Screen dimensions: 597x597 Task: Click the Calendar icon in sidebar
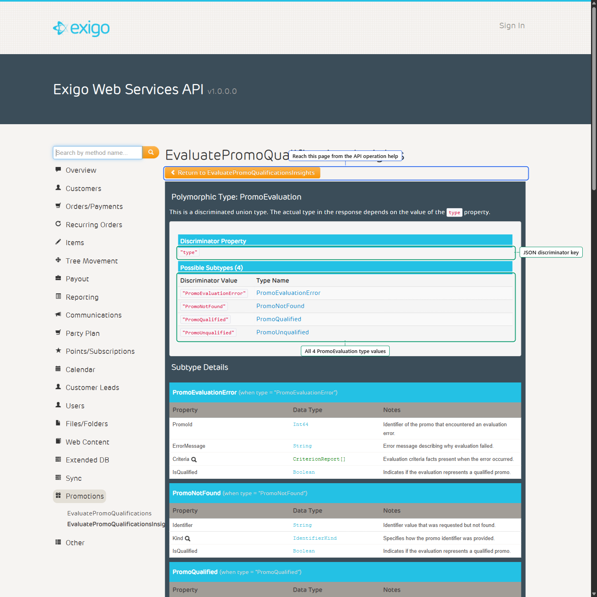coord(58,369)
